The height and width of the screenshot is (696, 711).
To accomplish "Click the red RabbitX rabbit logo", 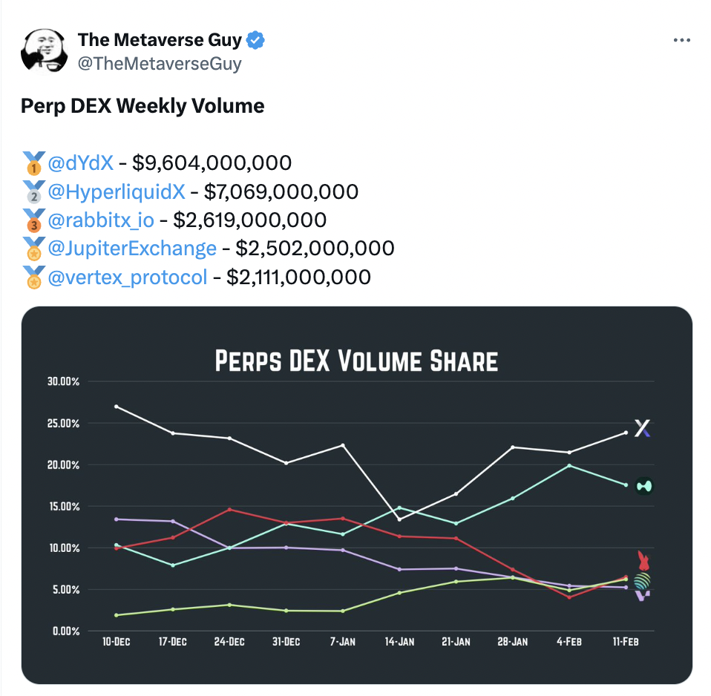I will coord(643,560).
